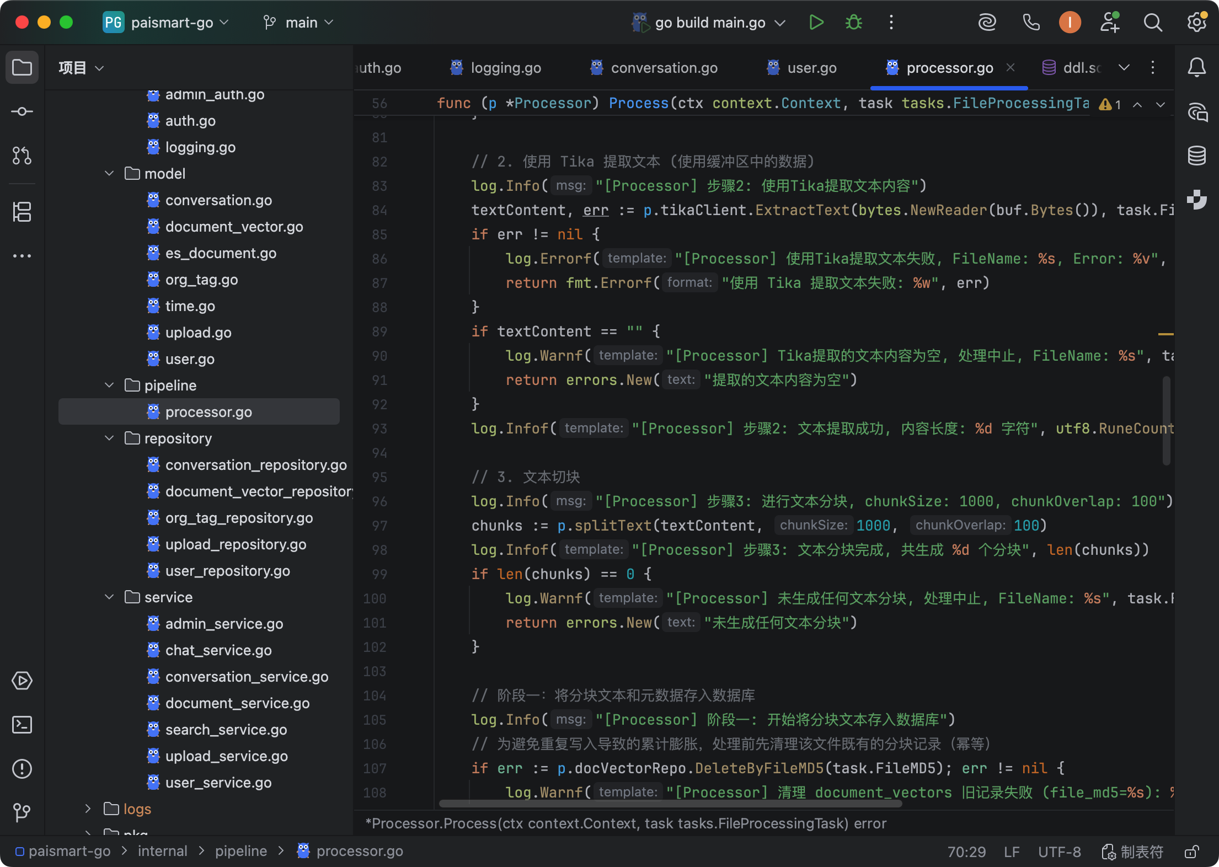1219x867 pixels.
Task: Run go build main.go configuration
Action: click(x=816, y=23)
